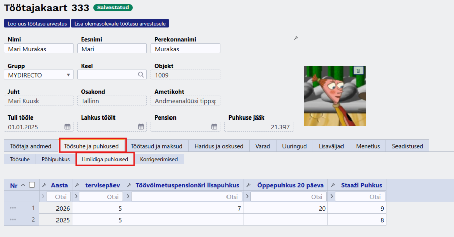The width and height of the screenshot is (454, 237).
Task: Select the Põhipuhkus sub-tab
Action: [x=55, y=159]
